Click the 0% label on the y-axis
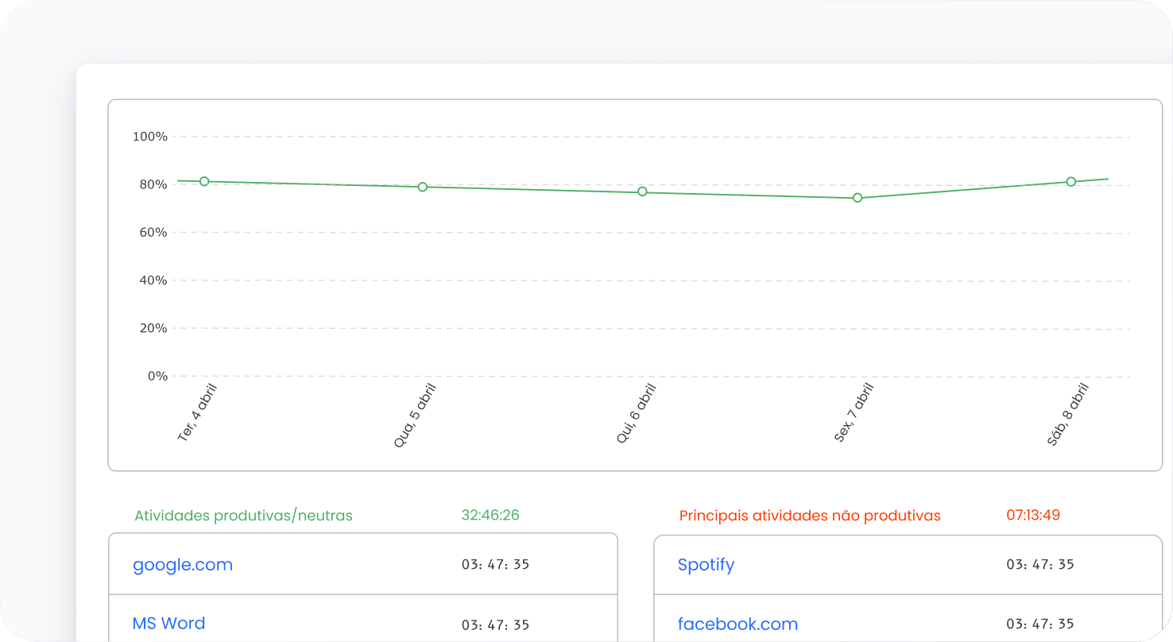This screenshot has width=1173, height=642. [x=157, y=376]
